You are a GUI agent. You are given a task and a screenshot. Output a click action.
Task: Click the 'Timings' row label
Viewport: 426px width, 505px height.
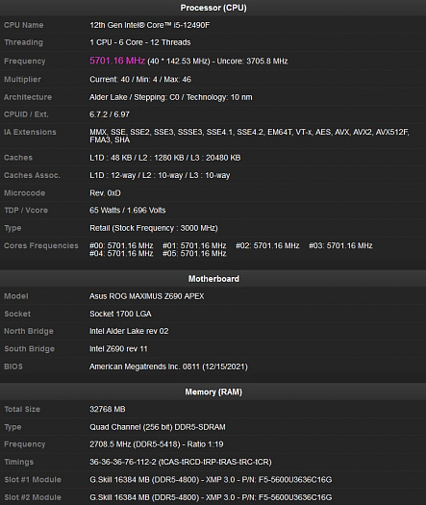18,462
